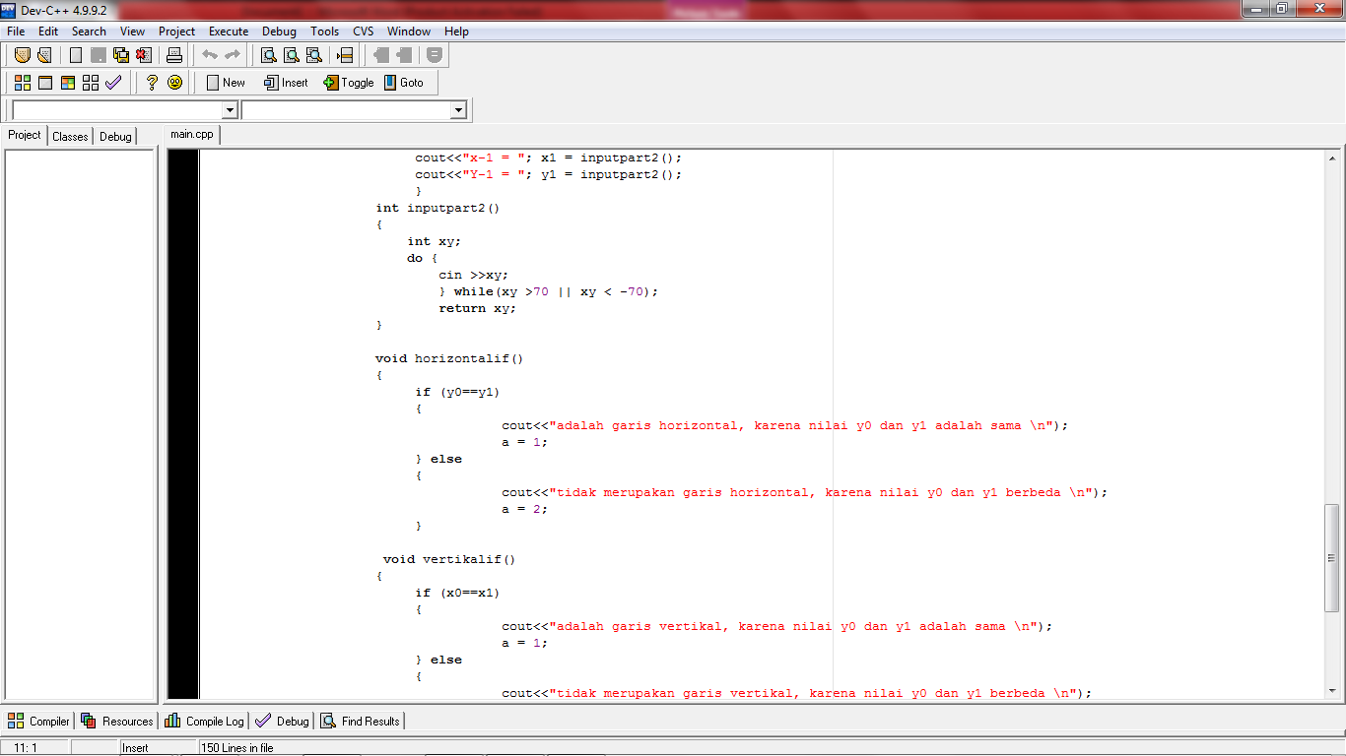
Task: Click the New Project icon in the main toolbar
Action: (x=22, y=55)
